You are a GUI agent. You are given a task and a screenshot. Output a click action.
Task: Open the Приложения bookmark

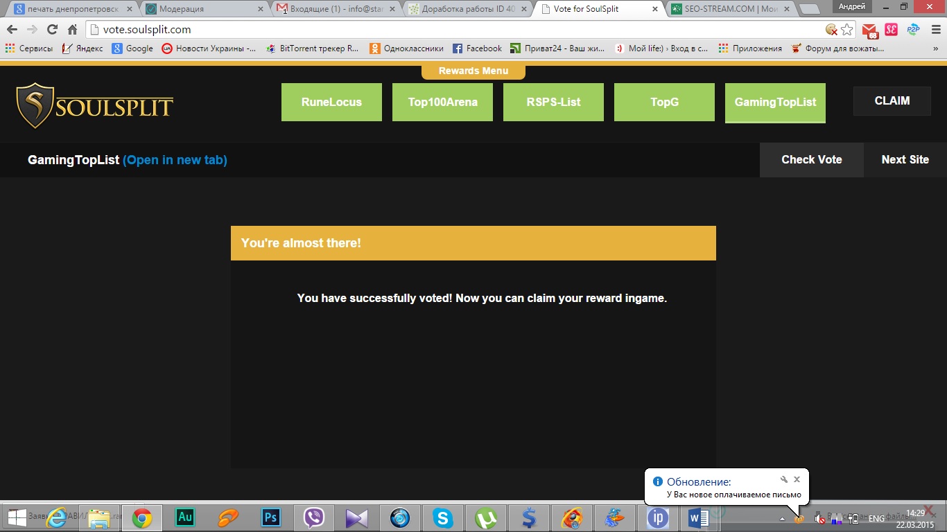coord(750,48)
